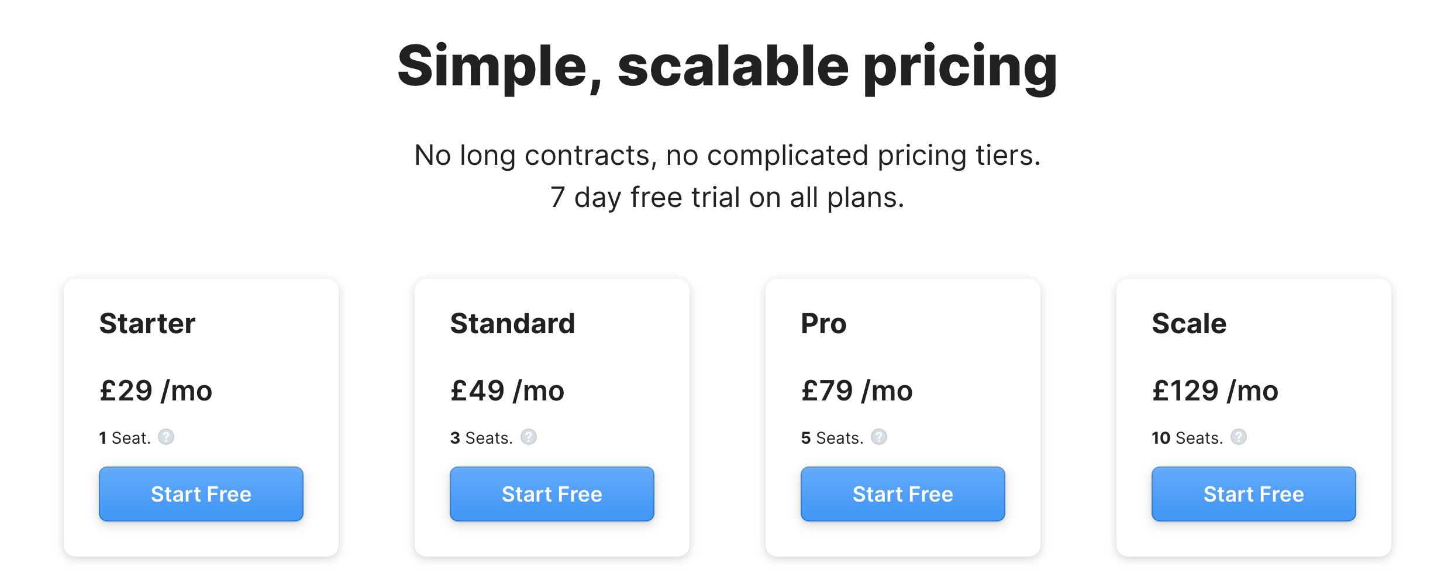Click the £29 /mo price
The height and width of the screenshot is (577, 1451).
point(156,391)
